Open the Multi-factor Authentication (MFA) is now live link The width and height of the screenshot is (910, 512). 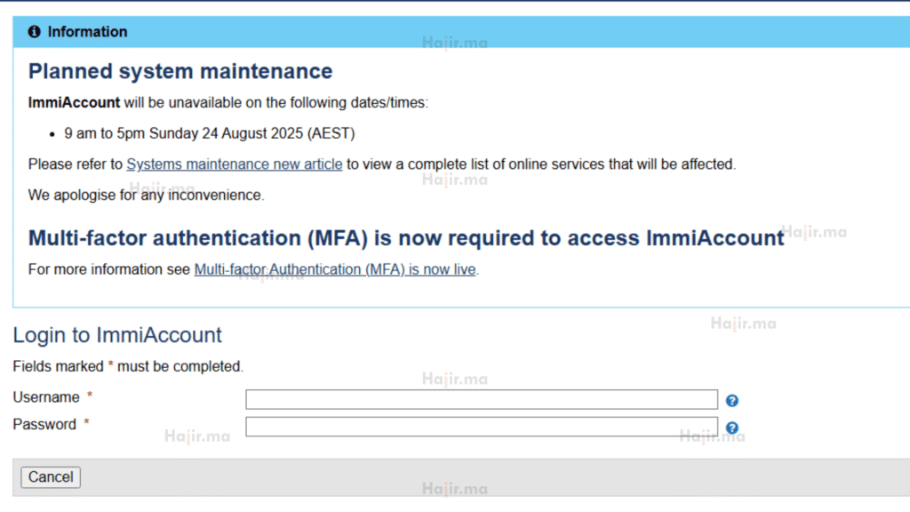(335, 269)
